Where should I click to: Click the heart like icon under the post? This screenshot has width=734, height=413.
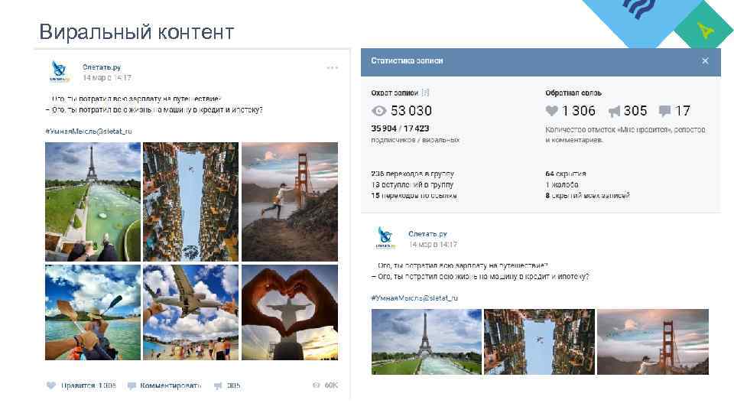coord(51,385)
